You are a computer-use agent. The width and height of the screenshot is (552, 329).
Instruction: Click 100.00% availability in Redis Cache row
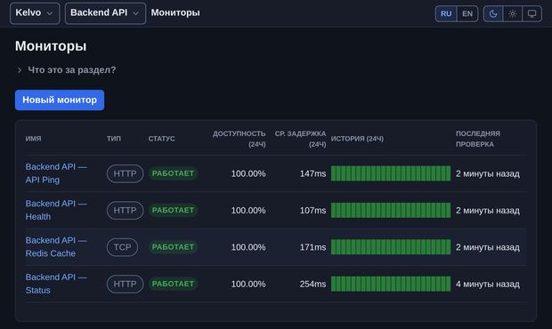(248, 247)
